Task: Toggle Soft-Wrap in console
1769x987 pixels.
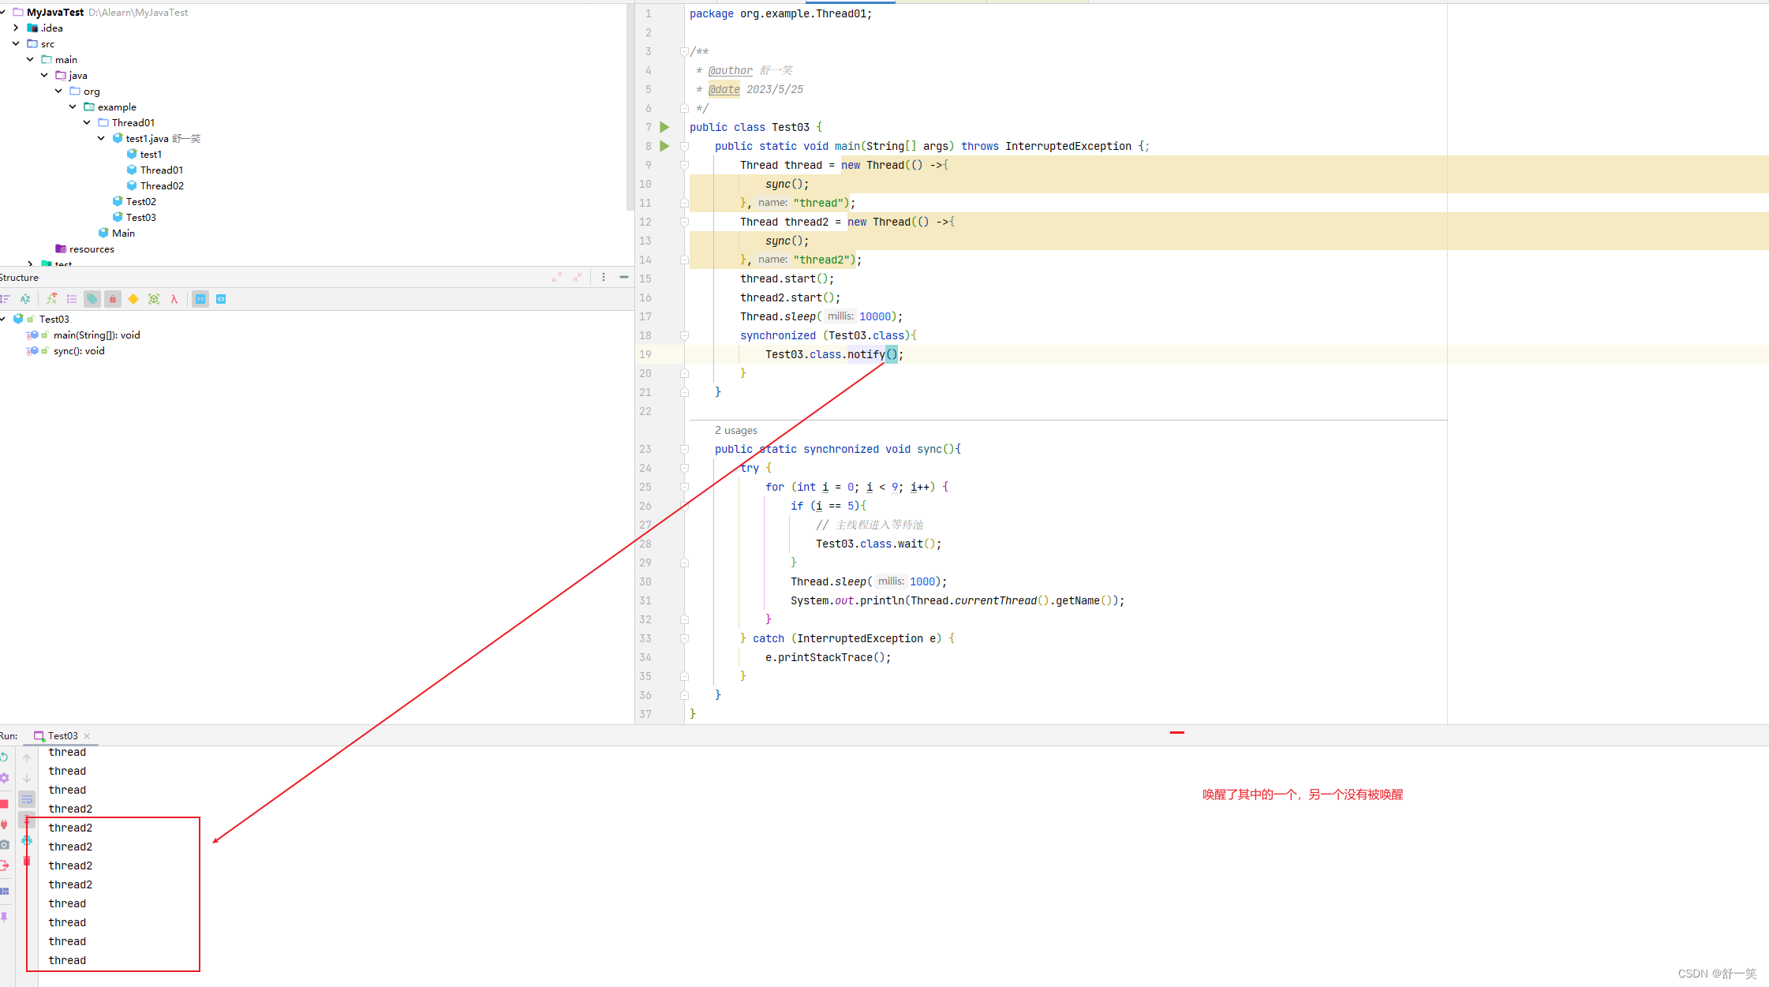Action: tap(27, 799)
